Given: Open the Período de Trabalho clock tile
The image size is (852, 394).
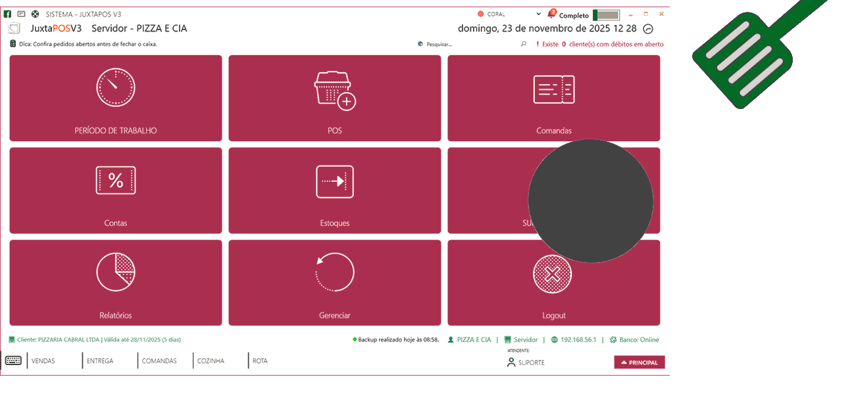Looking at the screenshot, I should tap(116, 98).
